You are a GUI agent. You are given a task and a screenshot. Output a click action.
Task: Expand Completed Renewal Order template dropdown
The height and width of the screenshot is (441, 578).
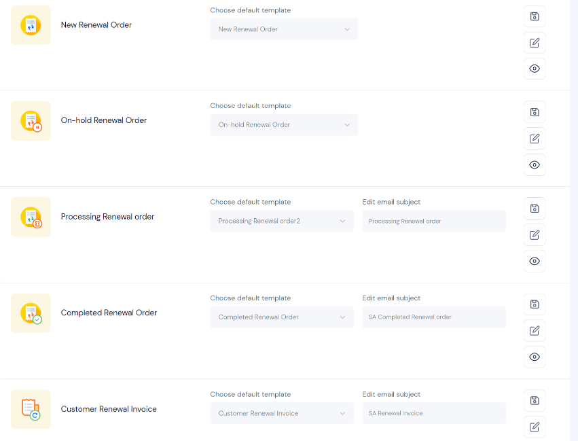point(282,317)
